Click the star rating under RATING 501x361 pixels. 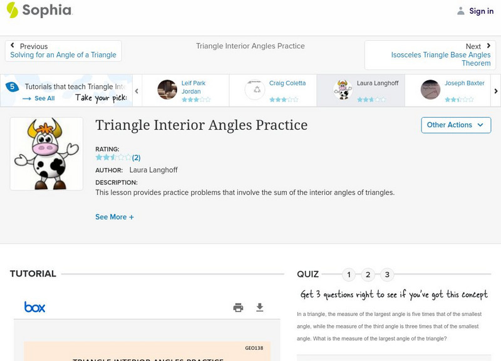click(x=113, y=158)
